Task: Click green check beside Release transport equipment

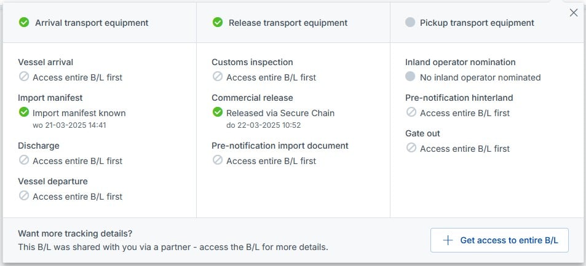Action: coord(218,23)
